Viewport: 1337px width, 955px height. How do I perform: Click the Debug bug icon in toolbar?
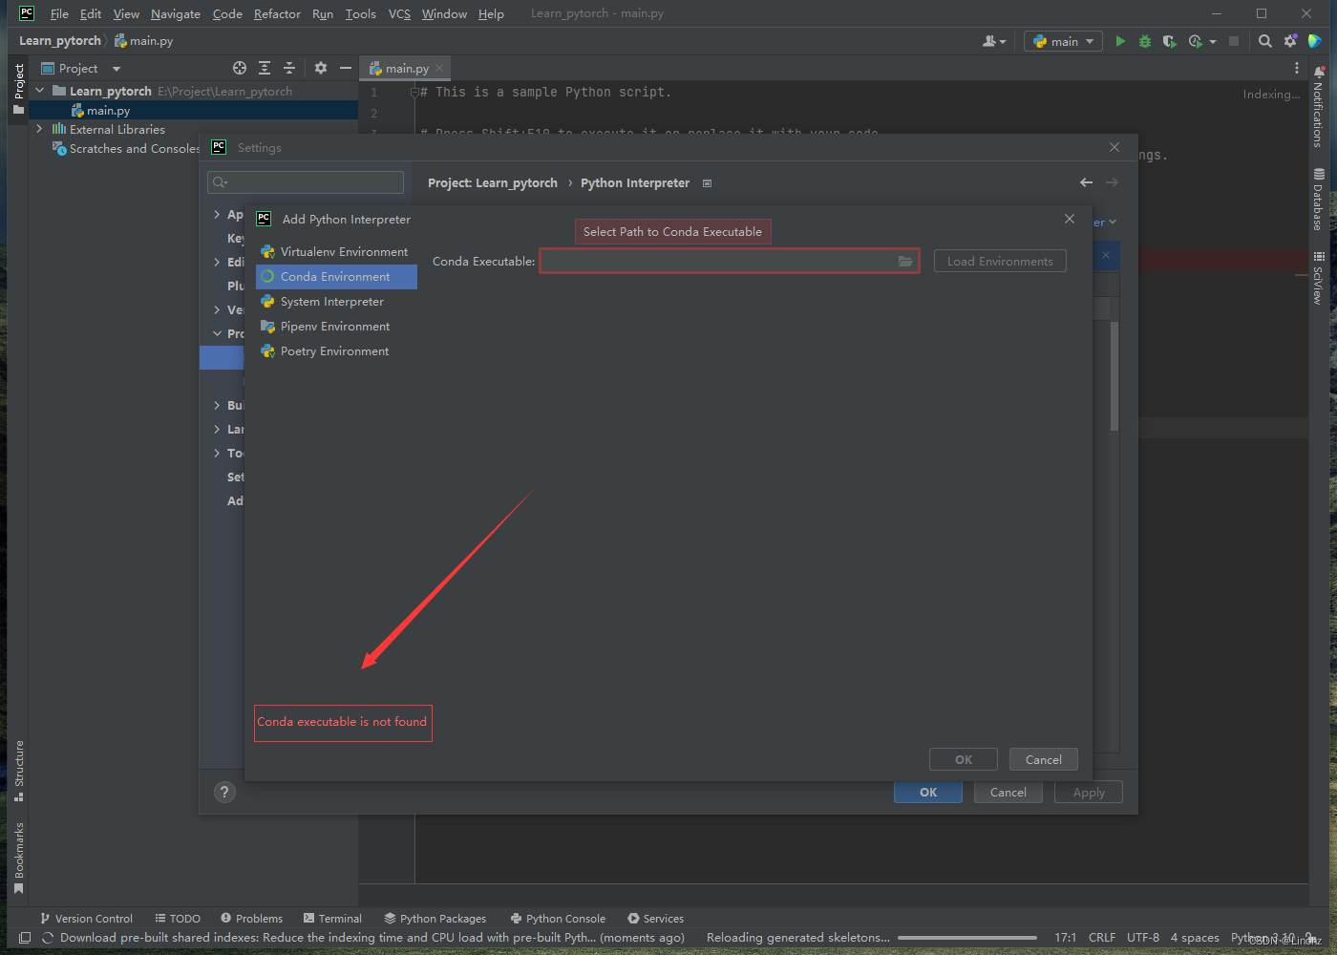1145,41
